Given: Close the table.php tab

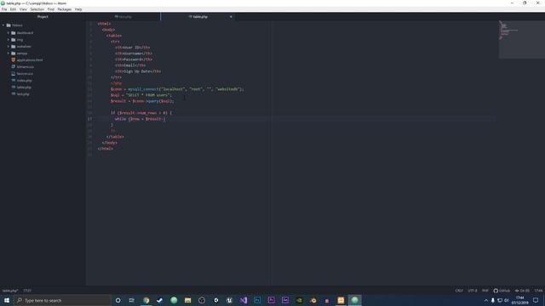Looking at the screenshot, I should pyautogui.click(x=231, y=17).
